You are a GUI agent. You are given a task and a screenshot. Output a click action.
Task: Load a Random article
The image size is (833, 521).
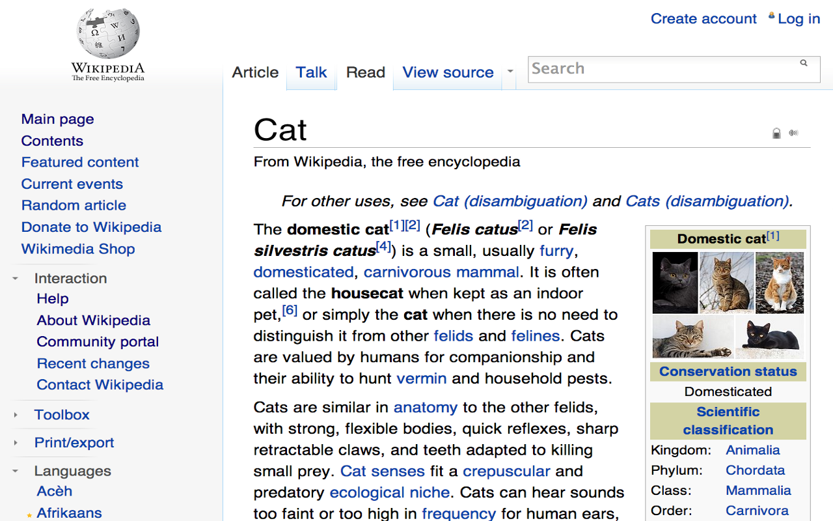click(74, 205)
